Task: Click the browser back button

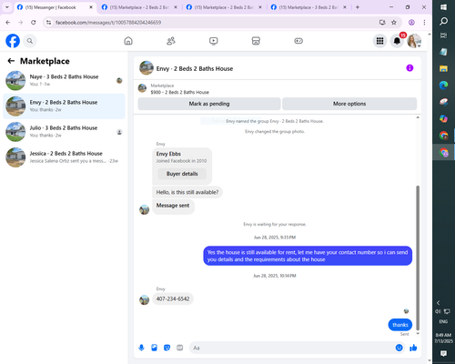Action: 8,22
